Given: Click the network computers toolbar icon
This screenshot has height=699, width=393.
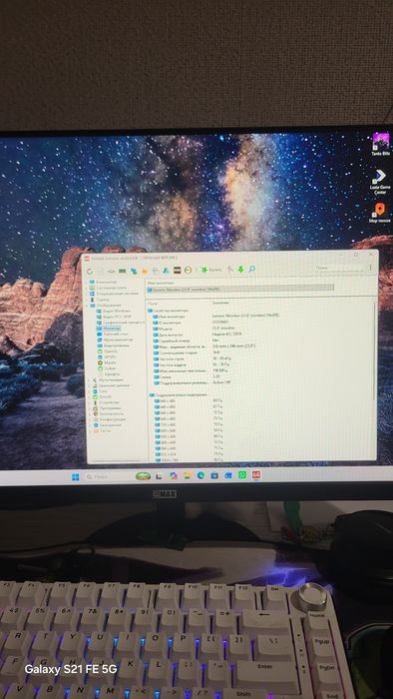Looking at the screenshot, I should (134, 271).
